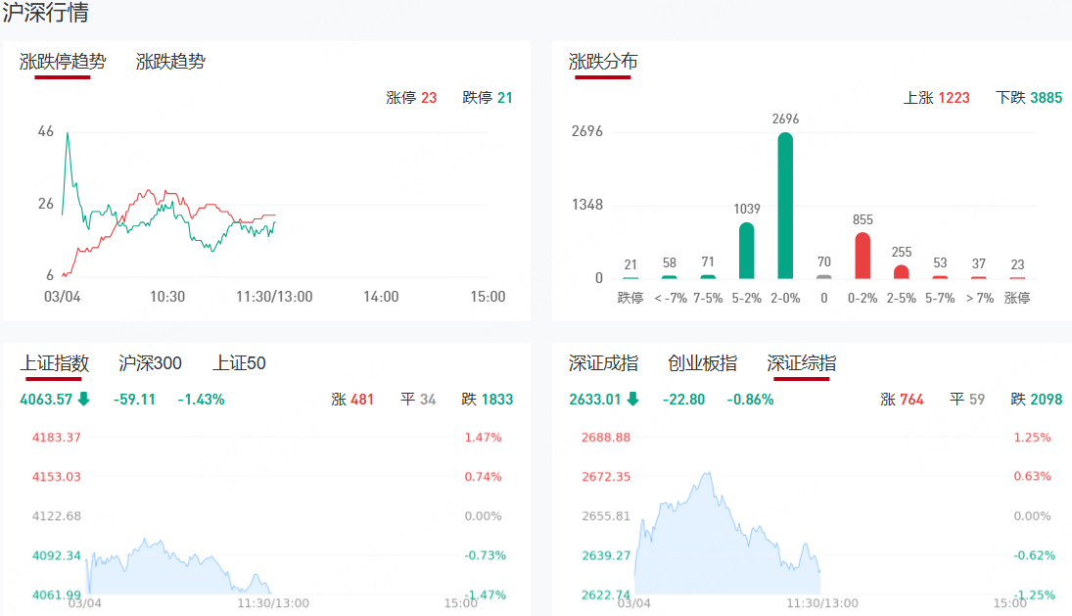Select the 涨跌停趋势 tab
This screenshot has width=1072, height=616.
click(x=63, y=62)
